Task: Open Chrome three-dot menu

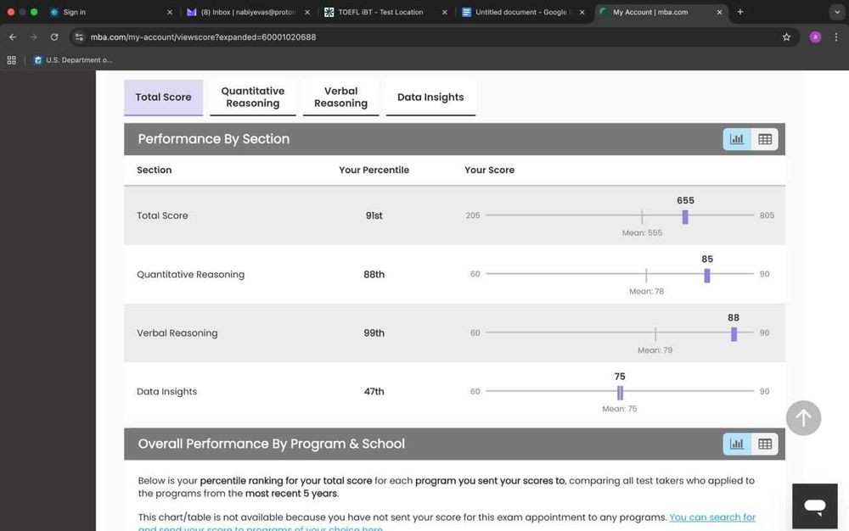Action: 836,36
